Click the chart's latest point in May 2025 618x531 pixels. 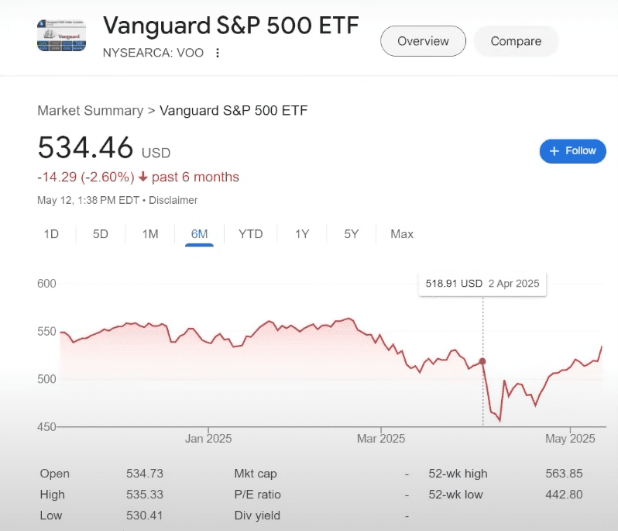coord(602,347)
